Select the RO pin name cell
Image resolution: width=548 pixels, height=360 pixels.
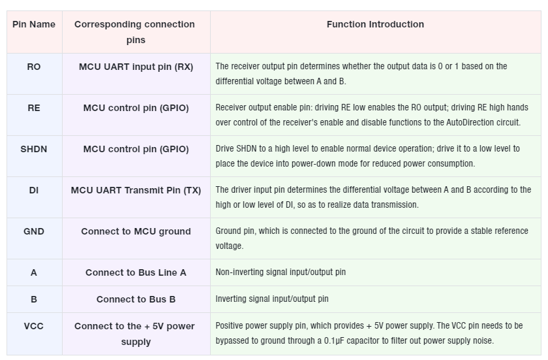pos(34,74)
